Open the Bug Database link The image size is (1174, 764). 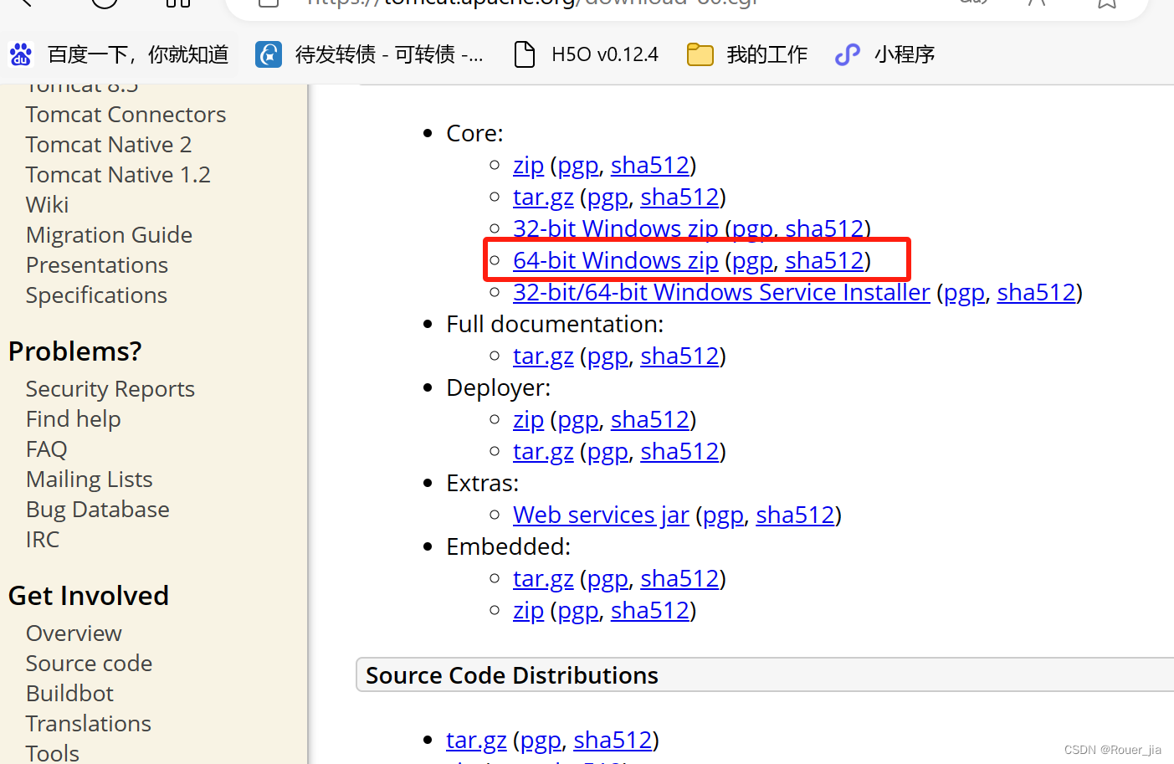tap(98, 510)
